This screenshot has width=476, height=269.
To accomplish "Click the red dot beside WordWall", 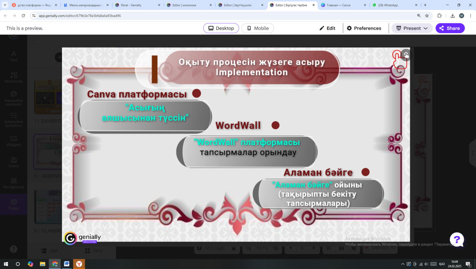I will click(x=275, y=125).
